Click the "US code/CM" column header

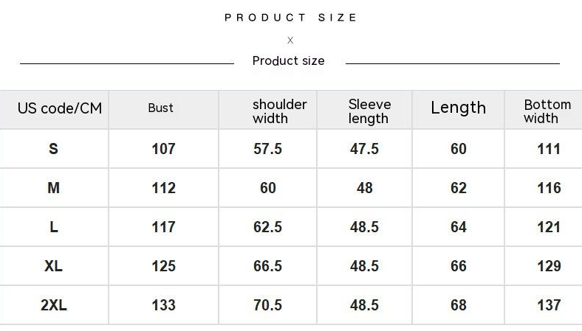(x=60, y=109)
